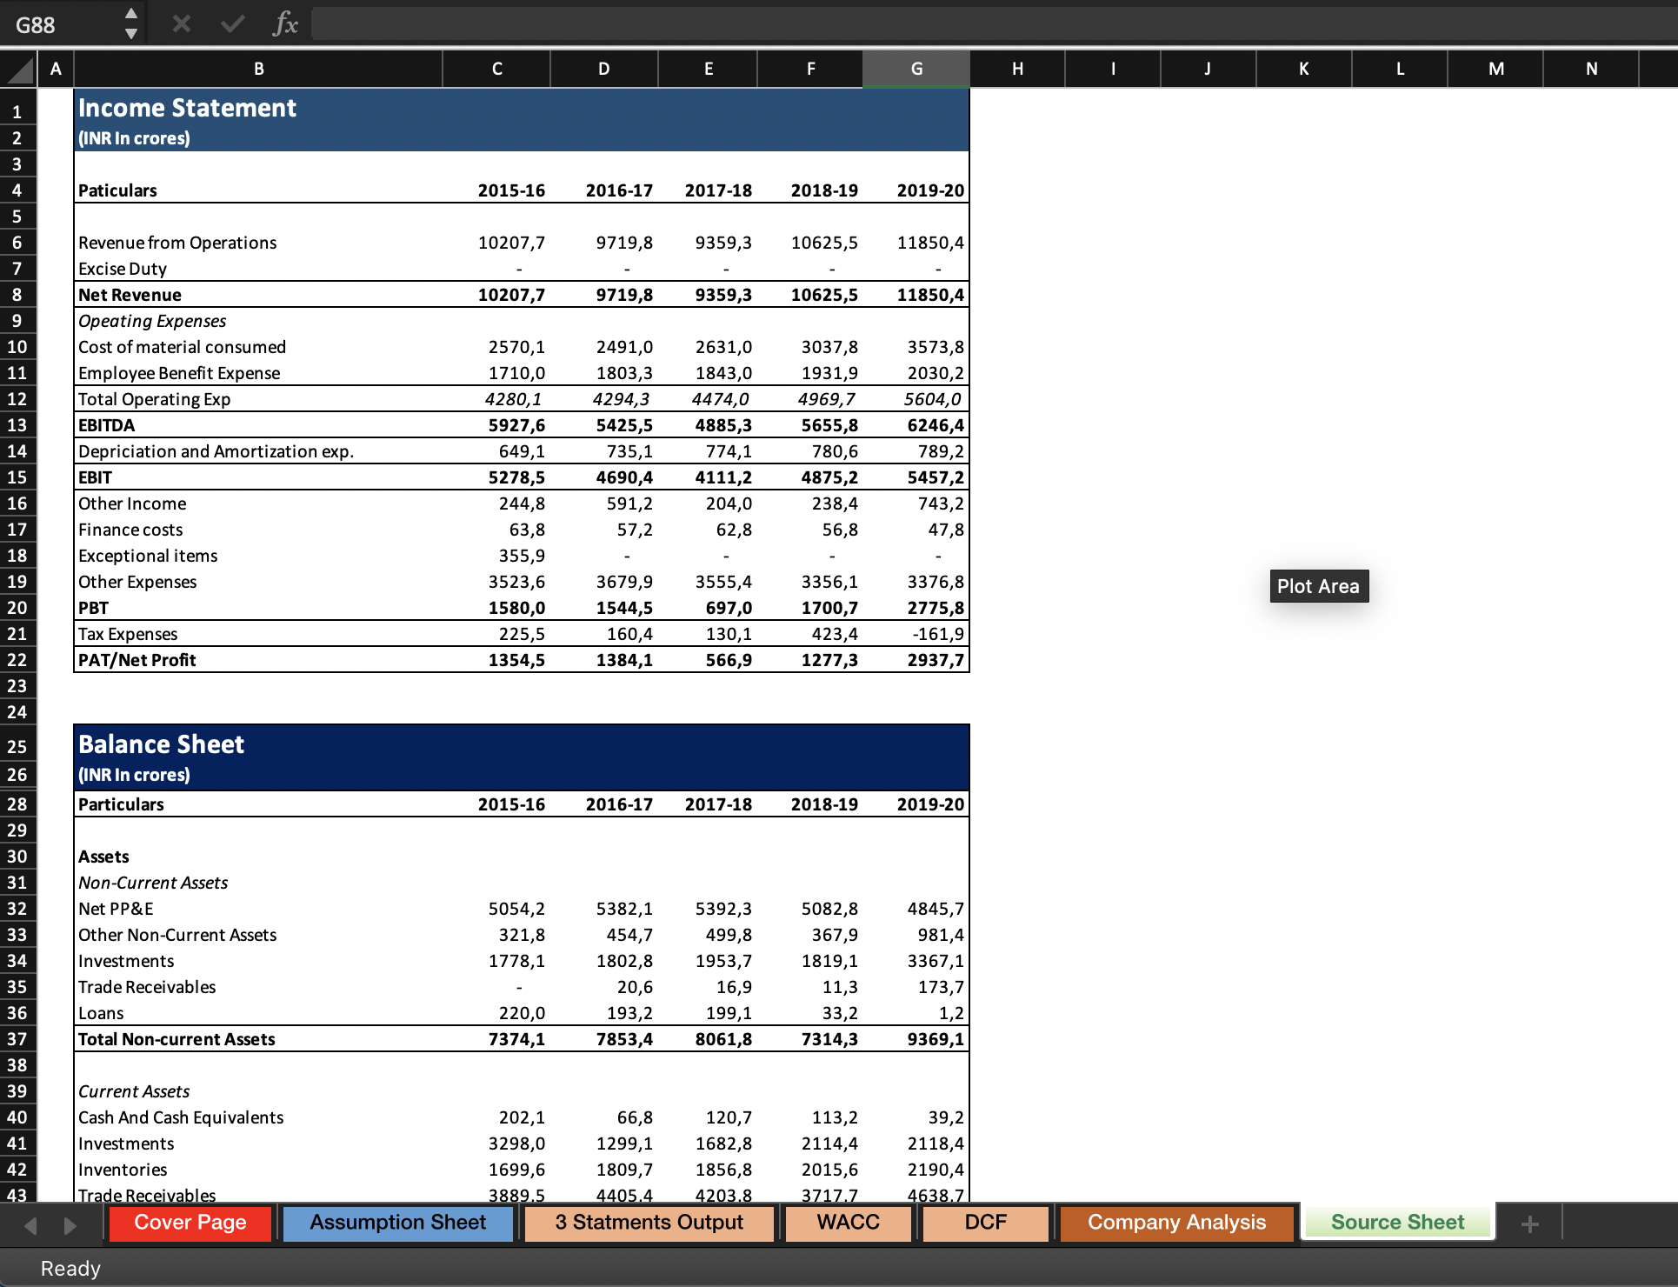Select the 2017-18 income statement header
This screenshot has width=1678, height=1287.
click(718, 190)
